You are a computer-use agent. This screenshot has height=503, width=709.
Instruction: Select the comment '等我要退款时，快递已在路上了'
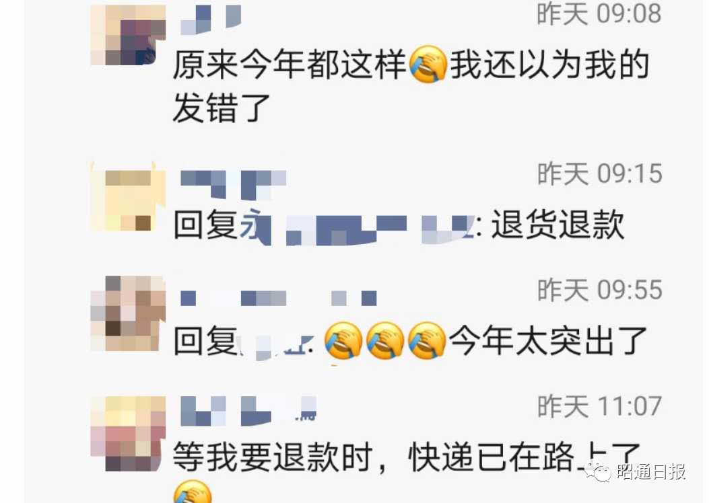pos(406,457)
